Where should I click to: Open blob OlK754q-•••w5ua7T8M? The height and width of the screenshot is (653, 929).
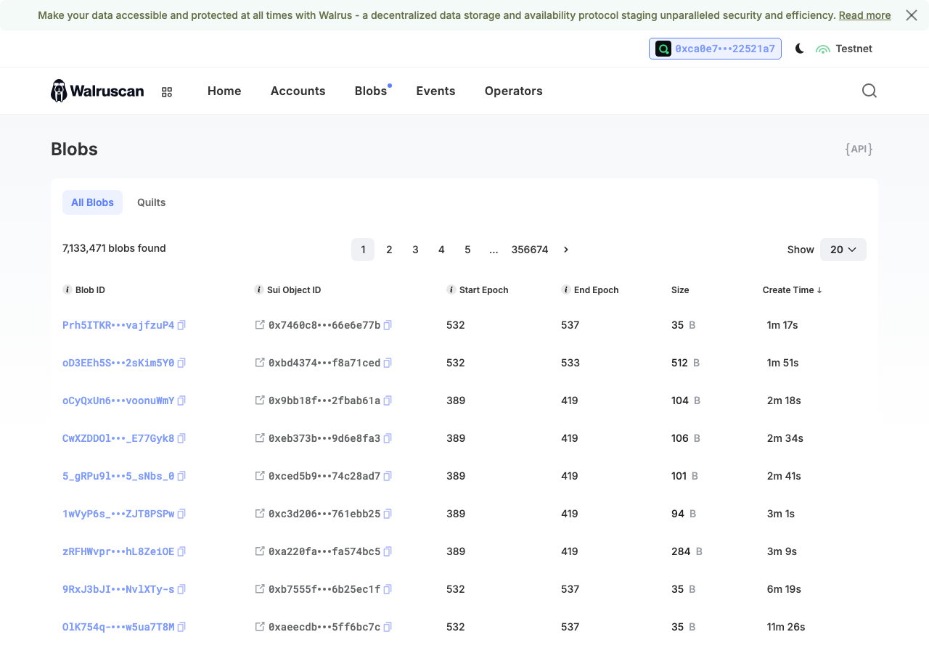coord(118,627)
